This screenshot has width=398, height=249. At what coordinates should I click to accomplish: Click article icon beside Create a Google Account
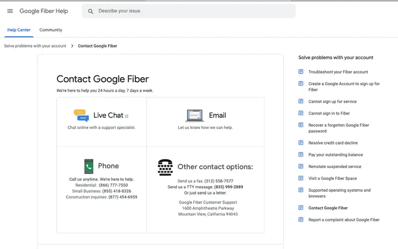[x=301, y=83]
